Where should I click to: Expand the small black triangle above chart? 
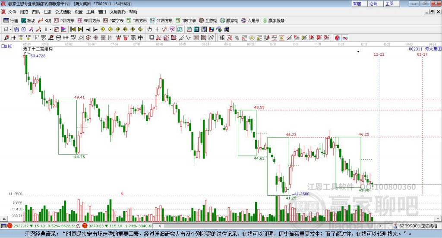pyautogui.click(x=358, y=51)
